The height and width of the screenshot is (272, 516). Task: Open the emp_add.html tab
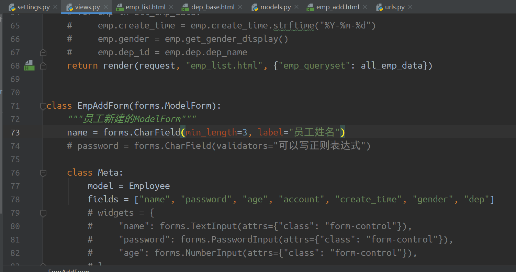(x=337, y=7)
